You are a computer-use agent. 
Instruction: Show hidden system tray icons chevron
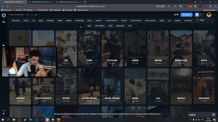[x=191, y=120]
